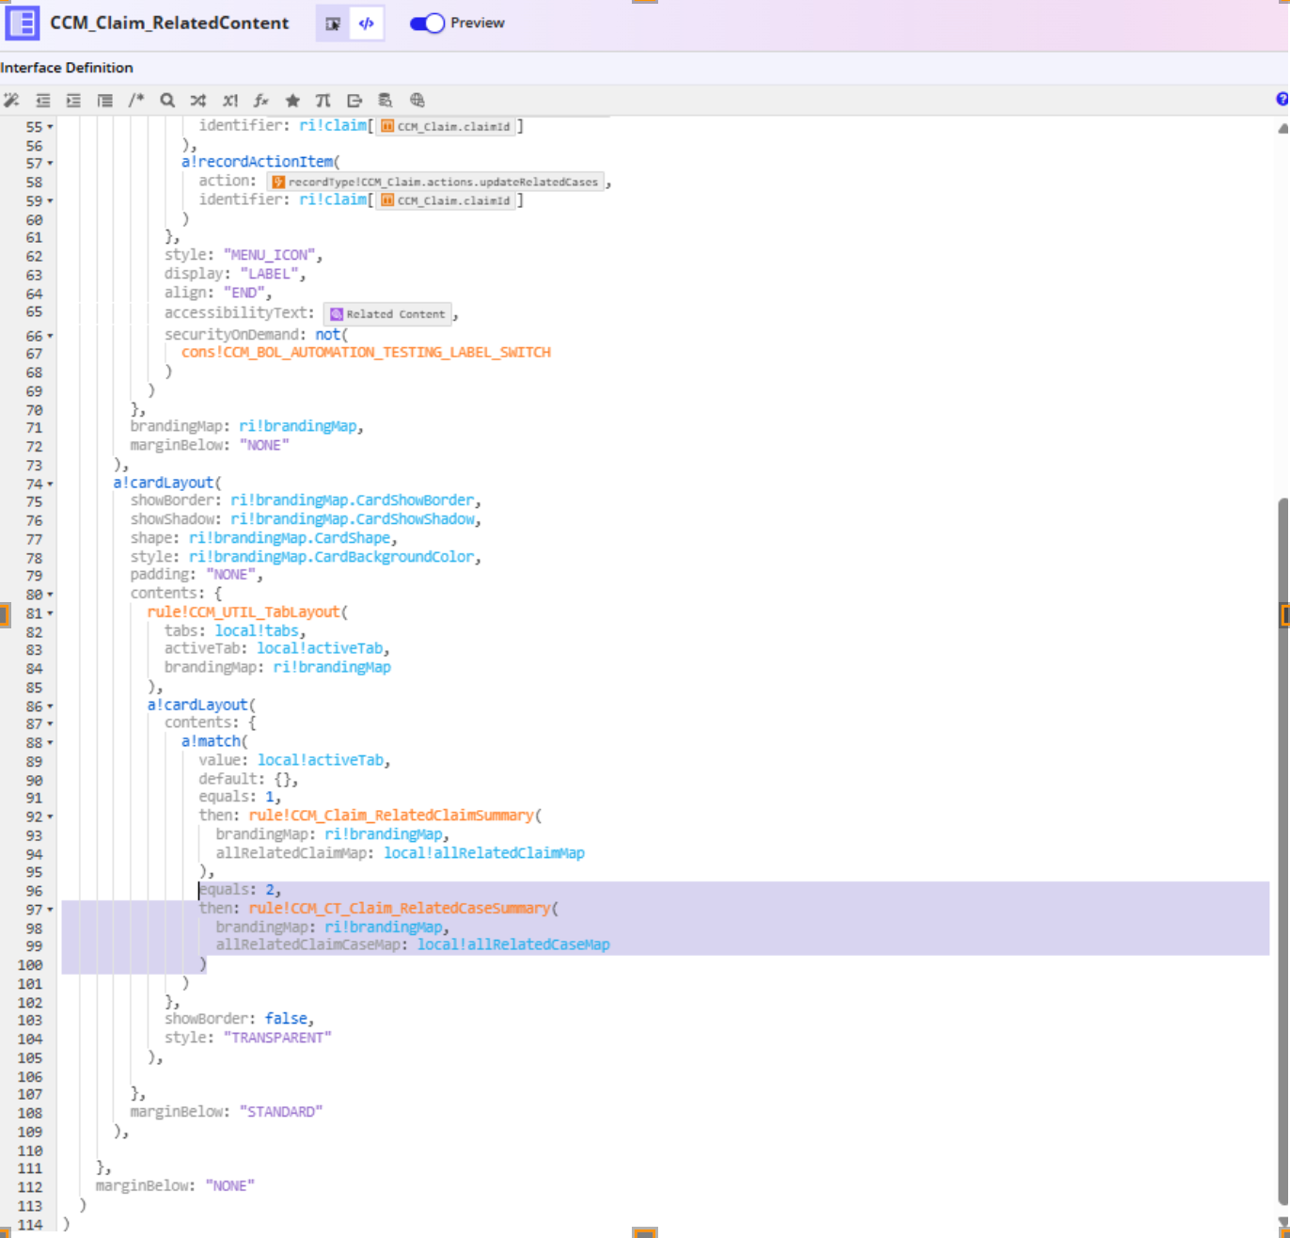Collapse code fold at line 55
Viewport: 1290px width, 1238px height.
tap(50, 127)
